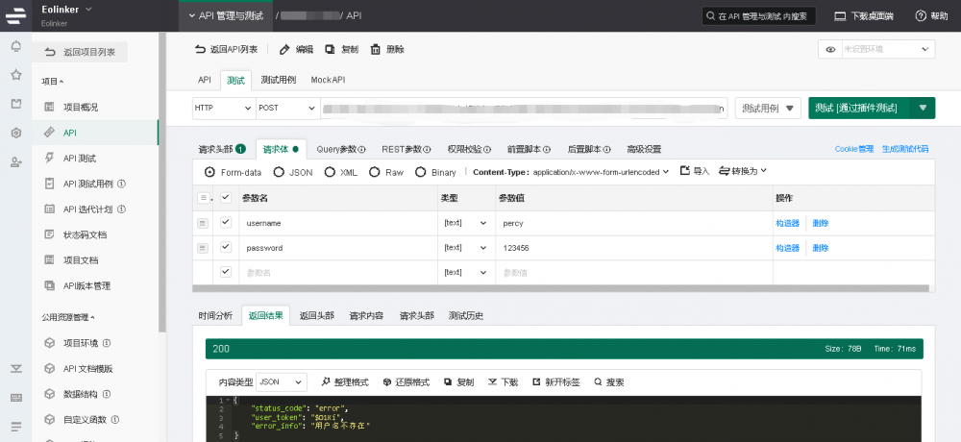Viewport: 961px width, 442px height.
Task: Click the Cookie management link
Action: tap(853, 149)
